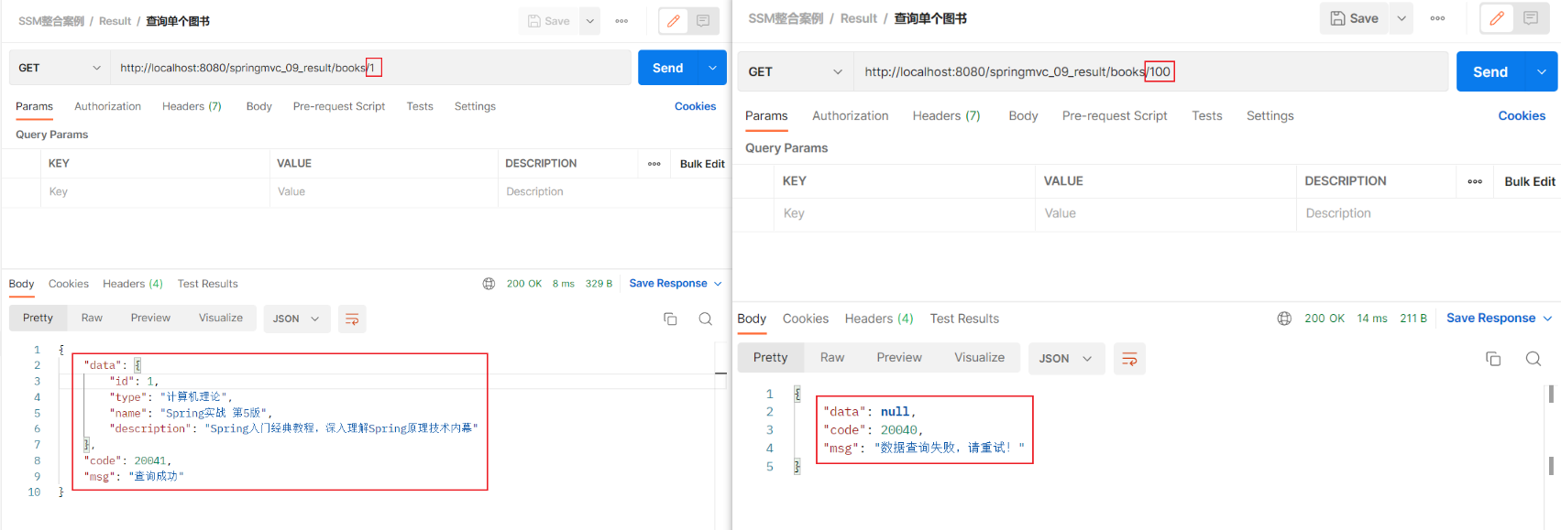Click the comment icon in the right panel header
Viewport: 1561px width, 530px height.
tap(1530, 18)
